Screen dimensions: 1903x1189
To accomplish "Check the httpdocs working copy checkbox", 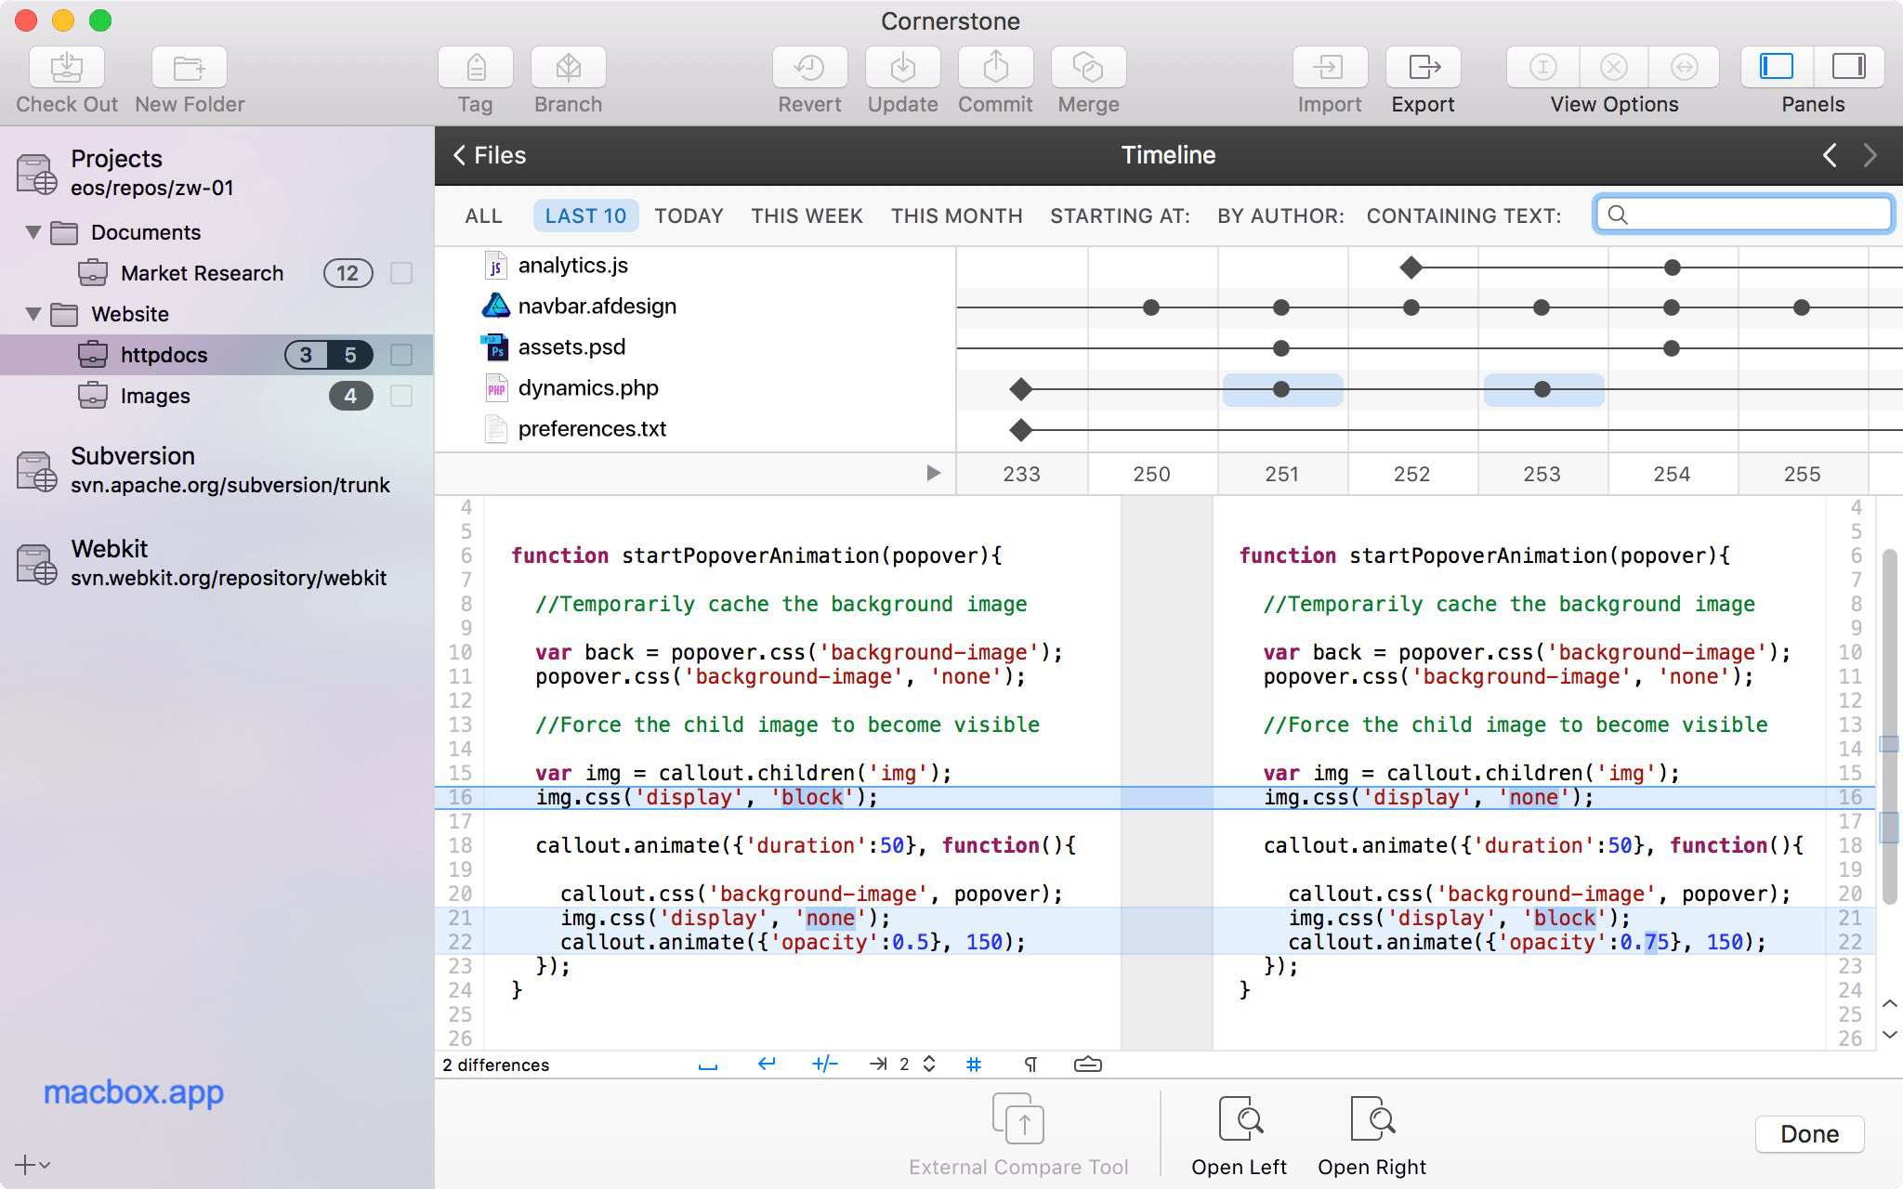I will tap(401, 355).
